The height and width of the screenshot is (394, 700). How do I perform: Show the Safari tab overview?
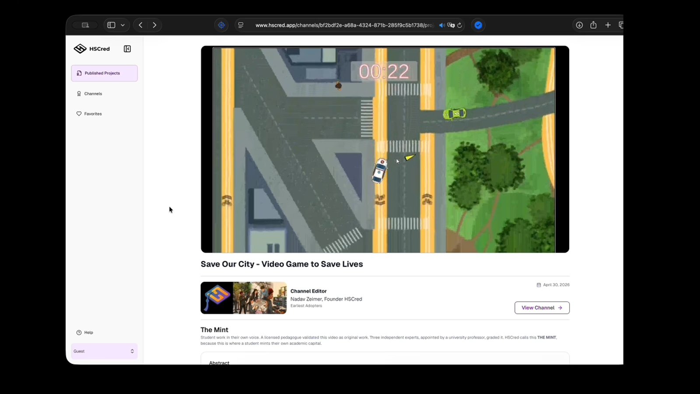[621, 25]
